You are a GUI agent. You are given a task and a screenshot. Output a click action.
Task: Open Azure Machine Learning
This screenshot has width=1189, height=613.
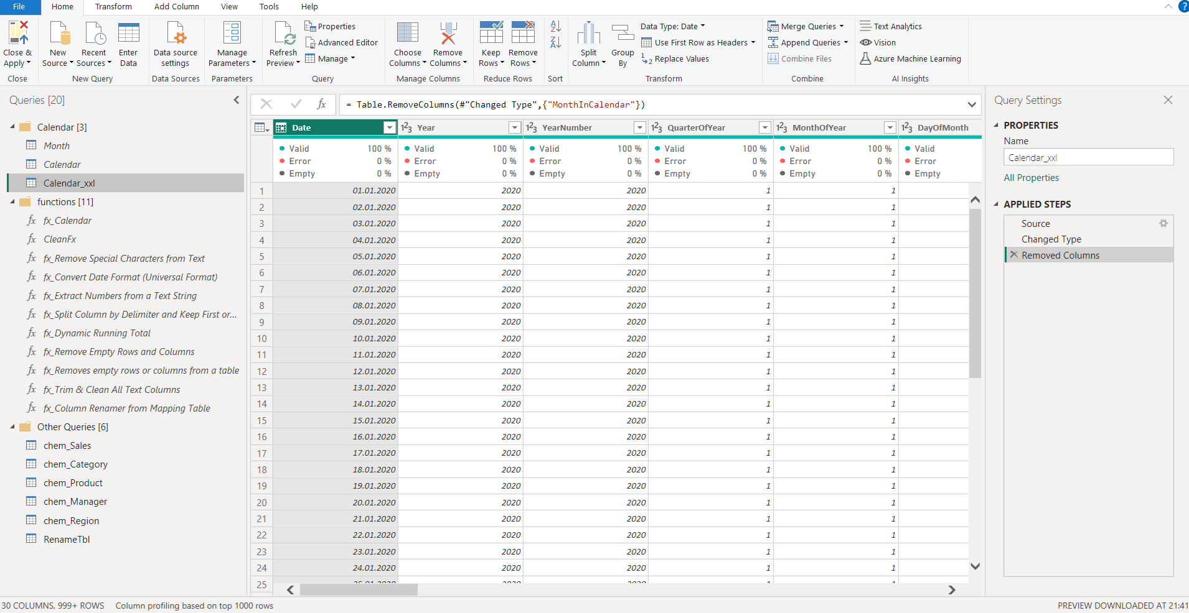point(910,58)
